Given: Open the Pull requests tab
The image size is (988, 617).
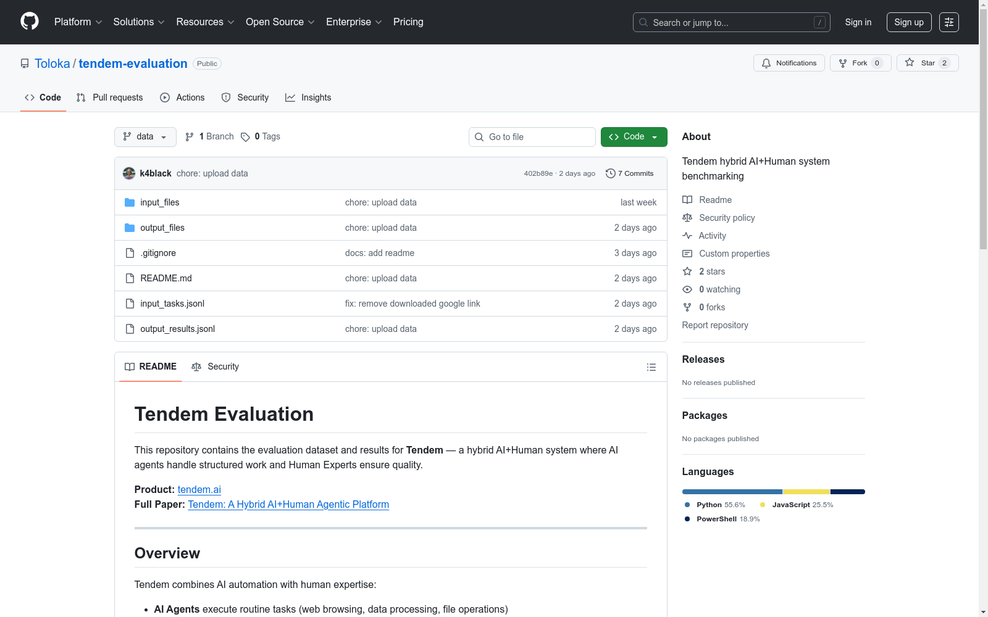Looking at the screenshot, I should (x=110, y=97).
